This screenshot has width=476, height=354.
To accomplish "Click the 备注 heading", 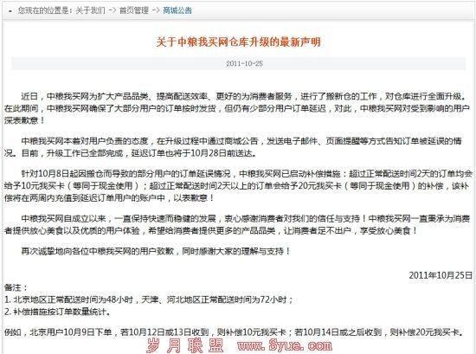I will click(16, 287).
